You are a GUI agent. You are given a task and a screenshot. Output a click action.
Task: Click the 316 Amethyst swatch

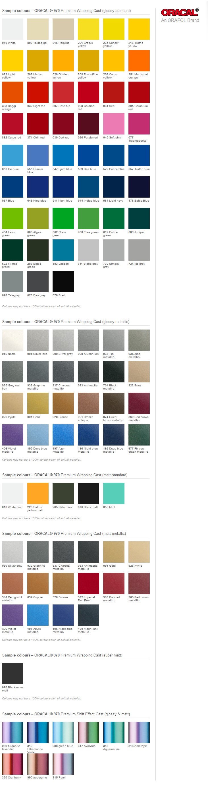coord(139,733)
